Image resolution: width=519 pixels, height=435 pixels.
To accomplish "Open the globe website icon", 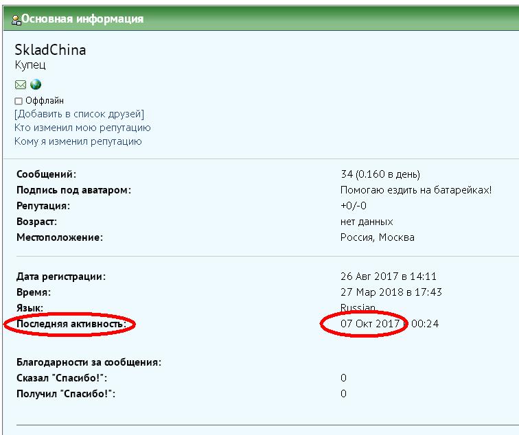I will click(35, 85).
